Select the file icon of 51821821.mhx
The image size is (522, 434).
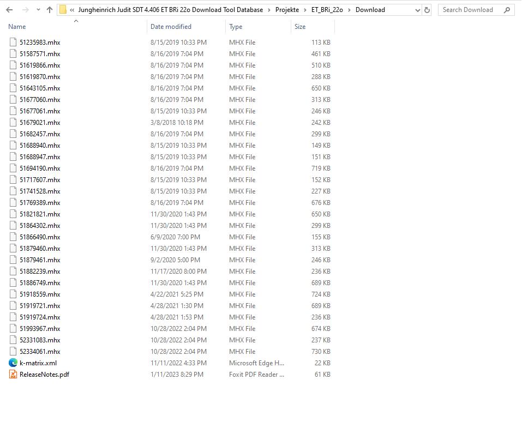point(13,214)
